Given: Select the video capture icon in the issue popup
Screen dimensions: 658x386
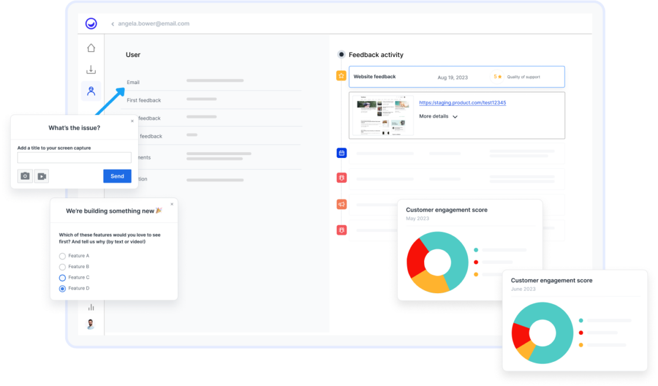Looking at the screenshot, I should point(41,176).
